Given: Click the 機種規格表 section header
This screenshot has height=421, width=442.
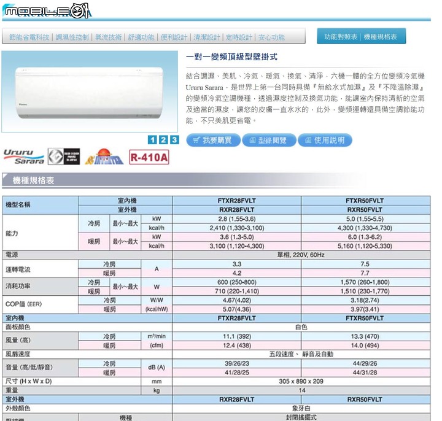Looking at the screenshot, I should 33,180.
